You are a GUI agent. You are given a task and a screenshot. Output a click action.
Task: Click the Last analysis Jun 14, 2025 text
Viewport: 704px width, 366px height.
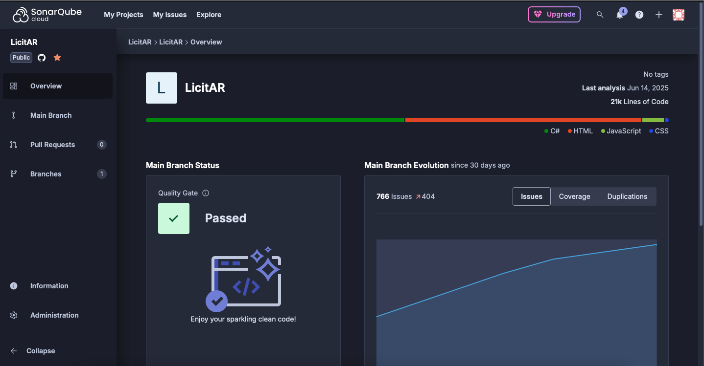pos(625,88)
